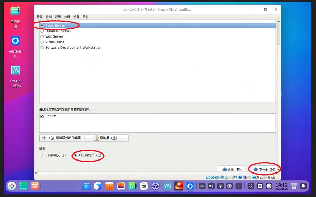
Task: Open the music player dock icon
Action: click(x=132, y=186)
